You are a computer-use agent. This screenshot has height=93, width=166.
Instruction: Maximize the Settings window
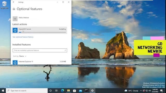pos(63,2)
